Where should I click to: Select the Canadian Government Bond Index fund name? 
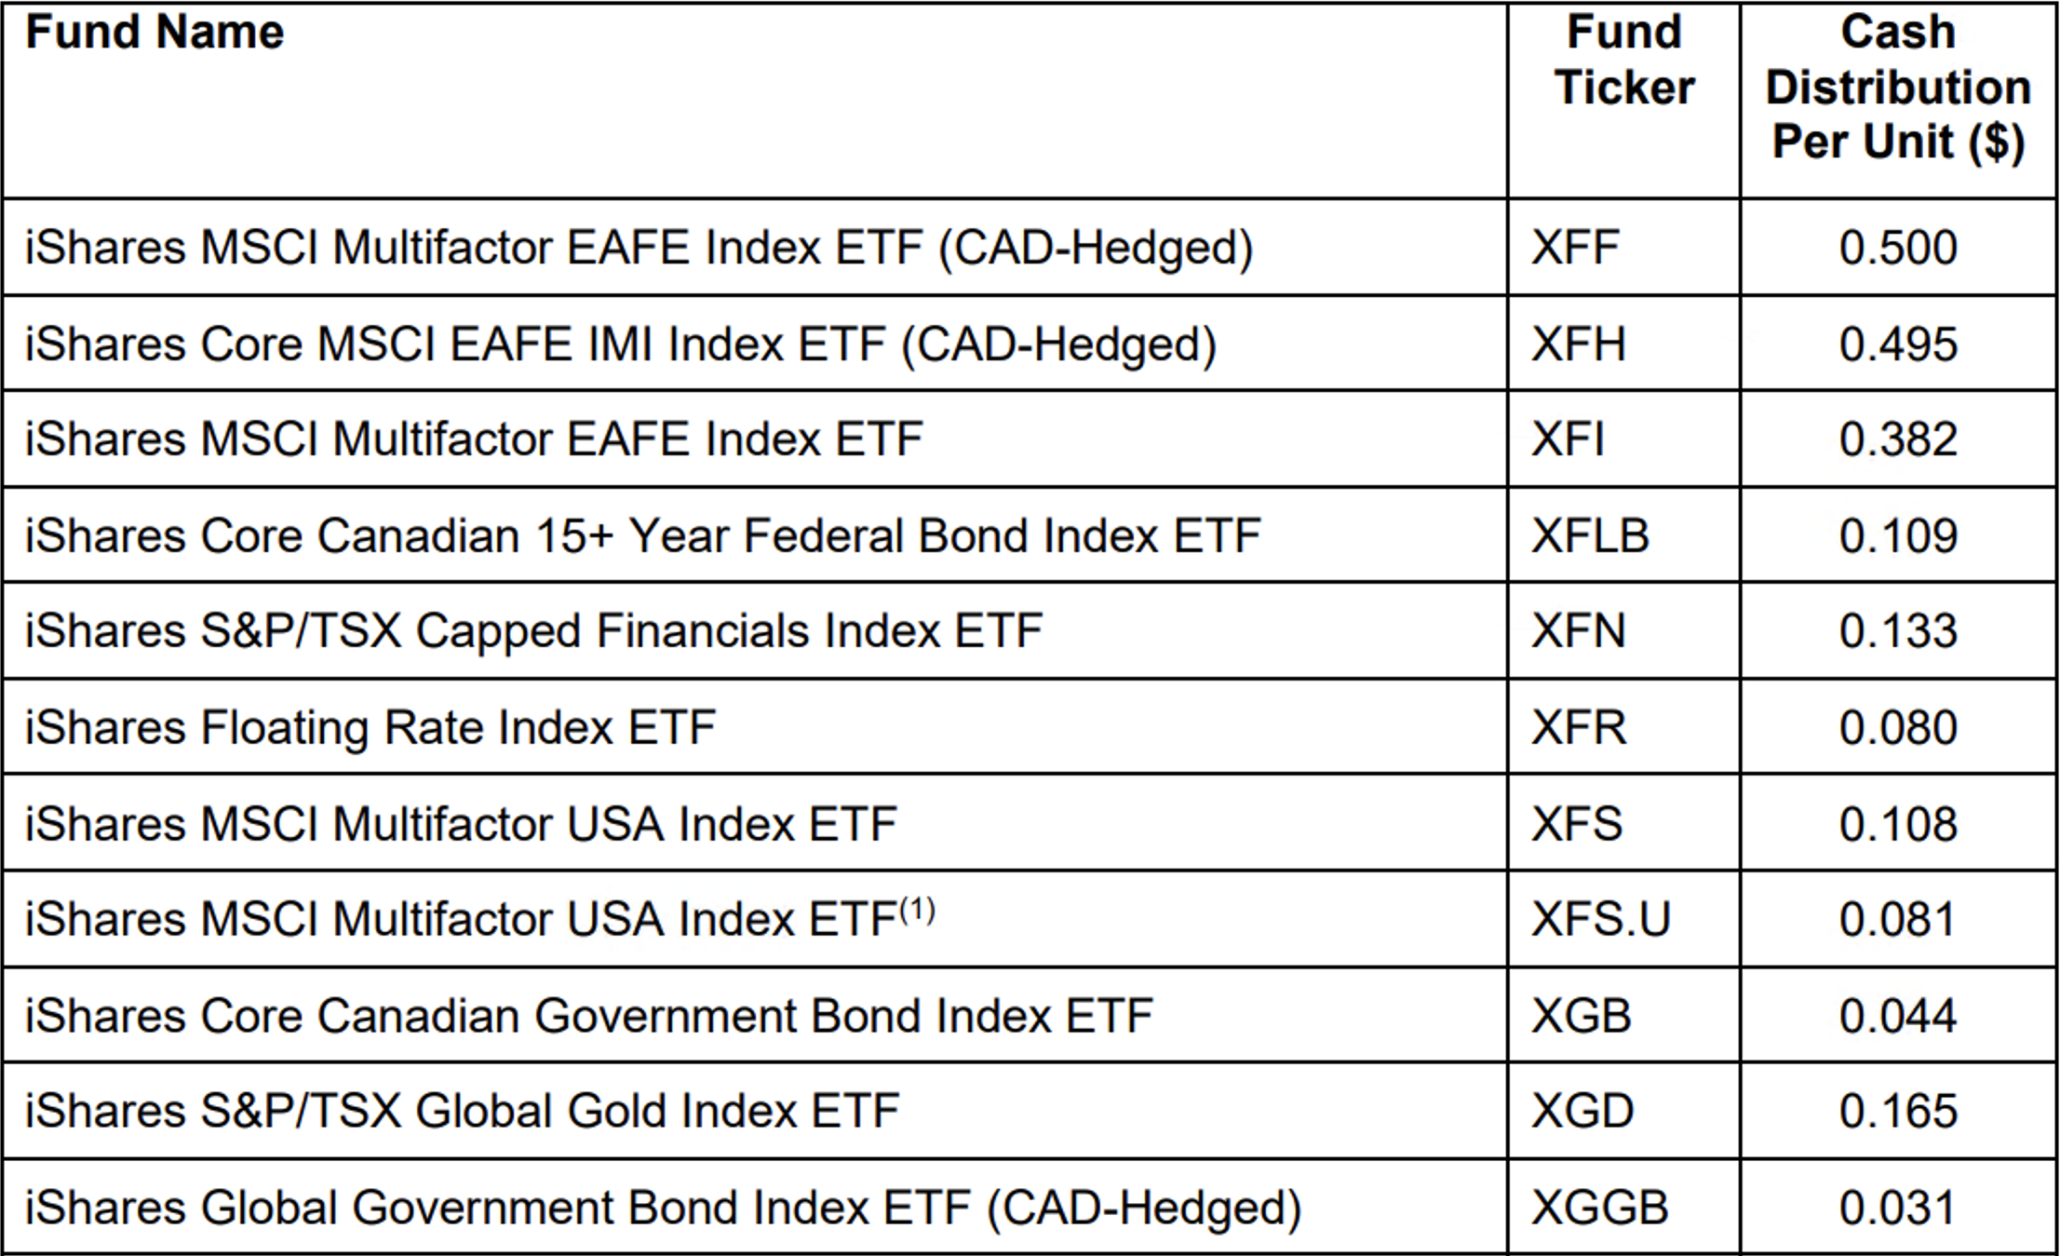(x=588, y=1016)
